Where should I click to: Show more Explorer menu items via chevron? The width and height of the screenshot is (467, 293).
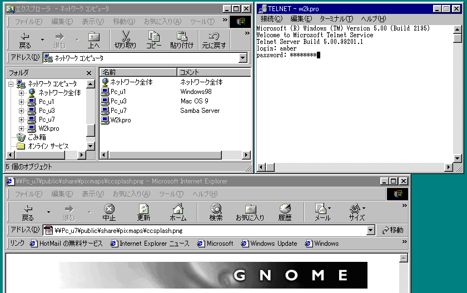[225, 19]
